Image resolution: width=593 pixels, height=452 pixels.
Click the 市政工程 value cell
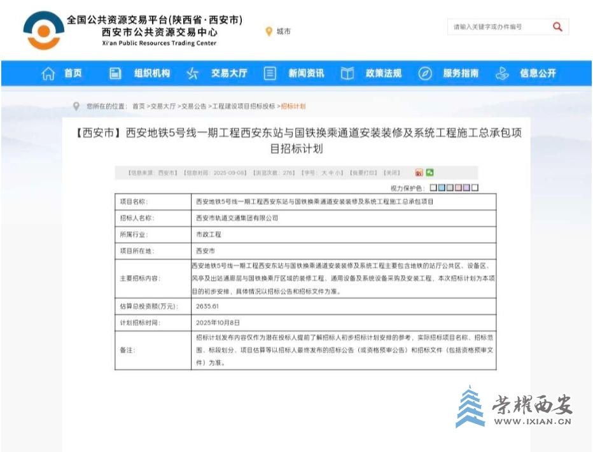click(344, 235)
